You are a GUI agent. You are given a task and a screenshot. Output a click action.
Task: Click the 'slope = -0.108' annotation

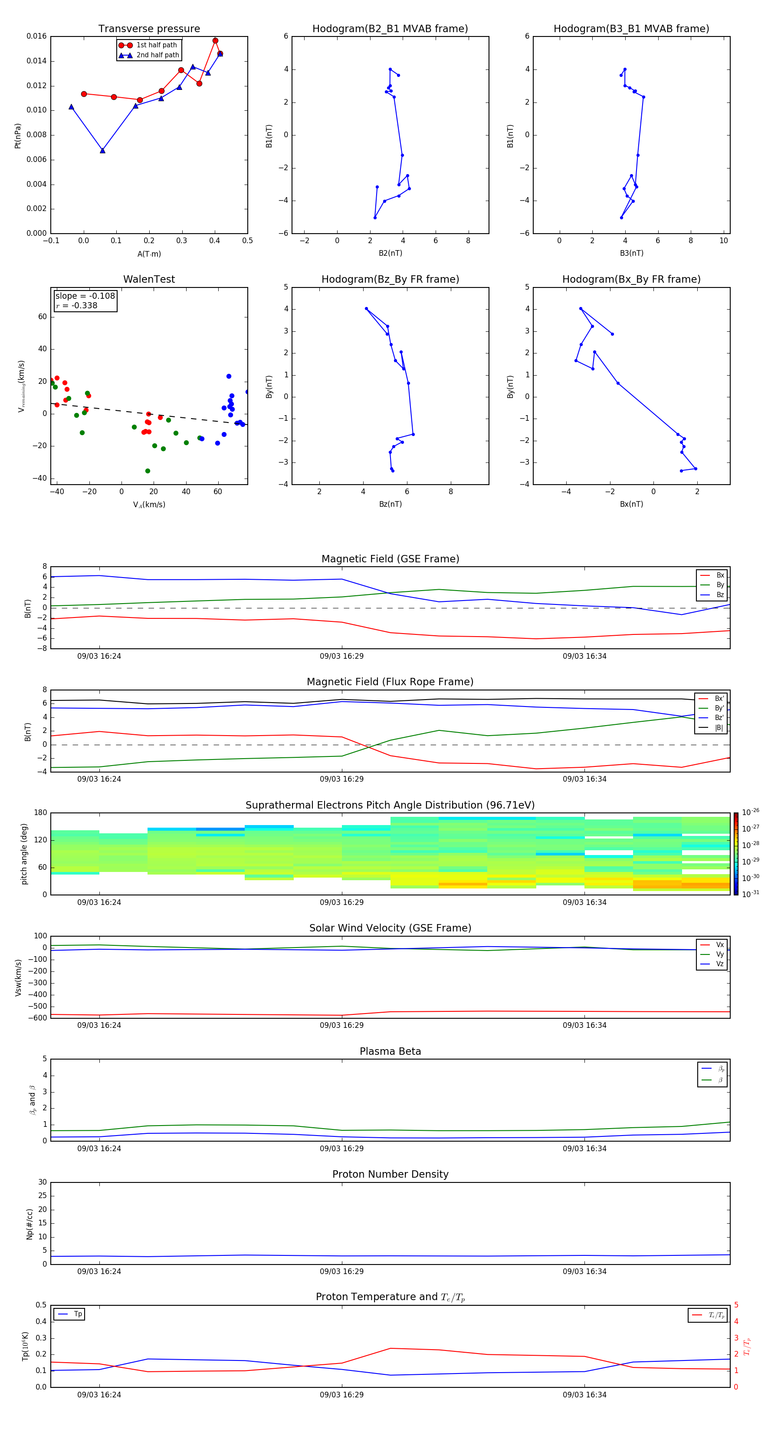pyautogui.click(x=85, y=296)
